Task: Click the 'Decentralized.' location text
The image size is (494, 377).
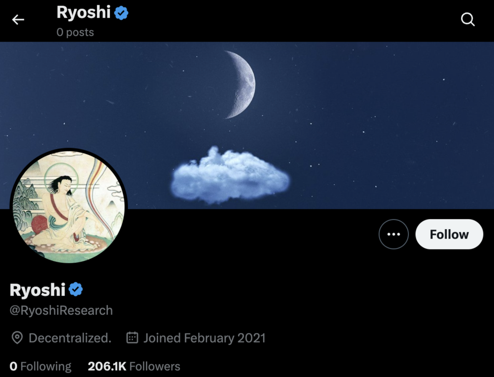Action: click(70, 338)
